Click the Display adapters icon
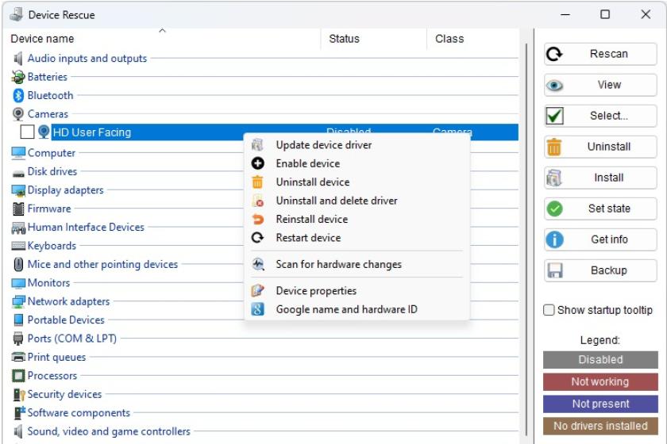Image resolution: width=667 pixels, height=444 pixels. 18,190
